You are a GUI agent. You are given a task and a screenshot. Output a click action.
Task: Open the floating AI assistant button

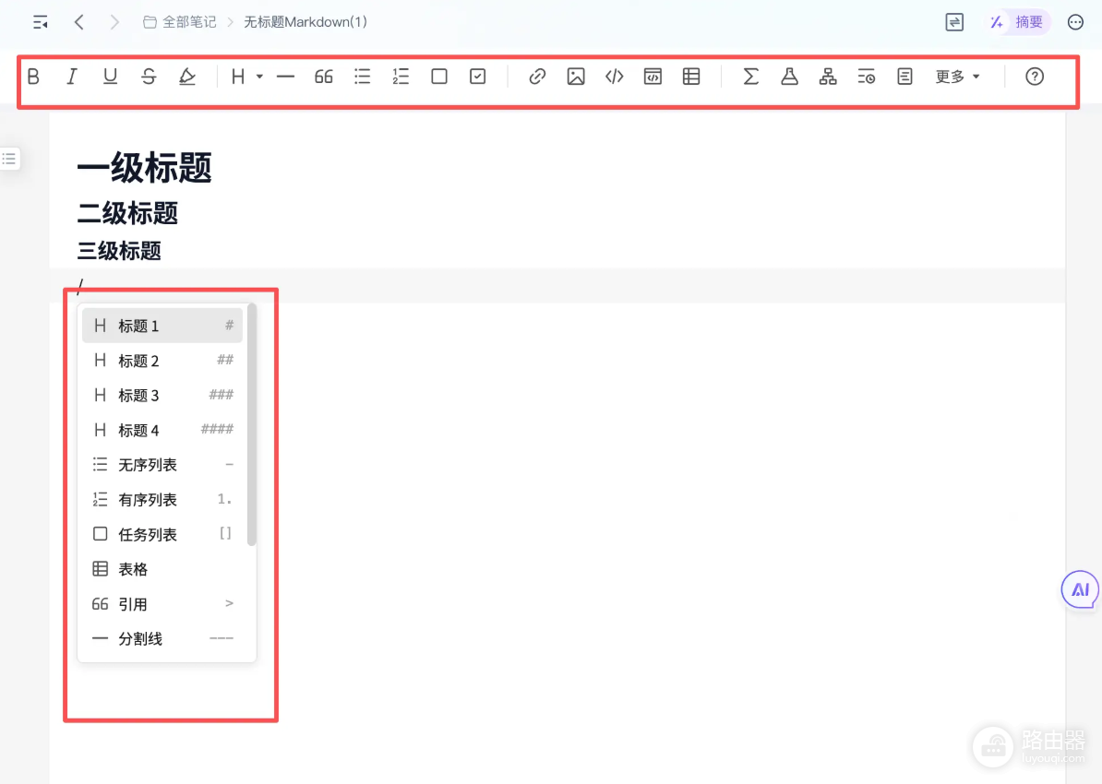point(1080,590)
